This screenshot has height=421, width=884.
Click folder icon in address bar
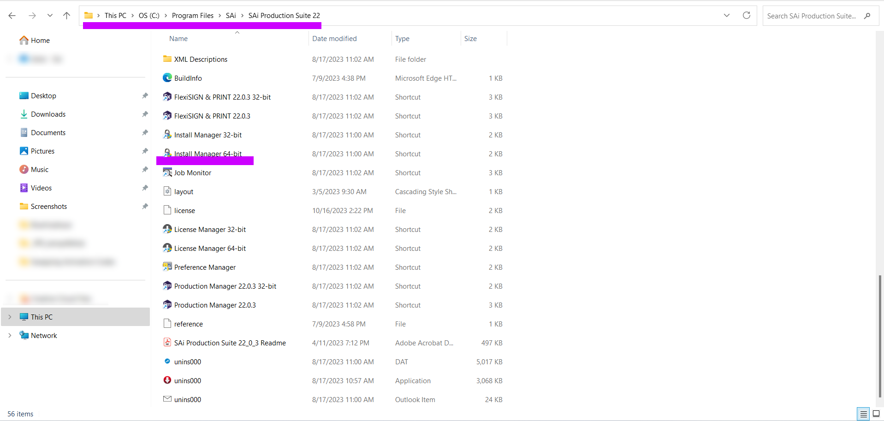89,16
